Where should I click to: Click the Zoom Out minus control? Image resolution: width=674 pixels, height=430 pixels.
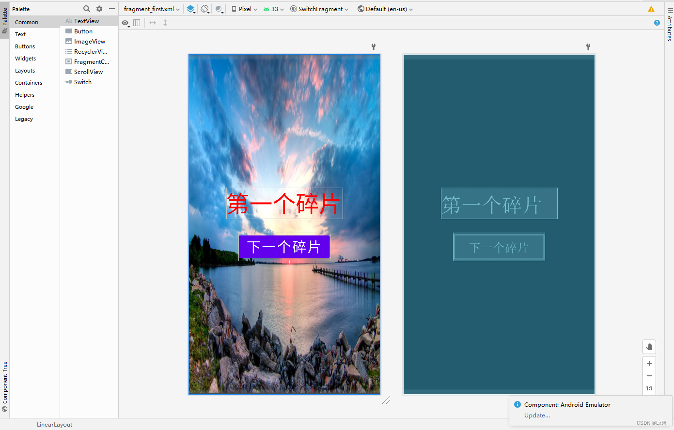pyautogui.click(x=649, y=375)
